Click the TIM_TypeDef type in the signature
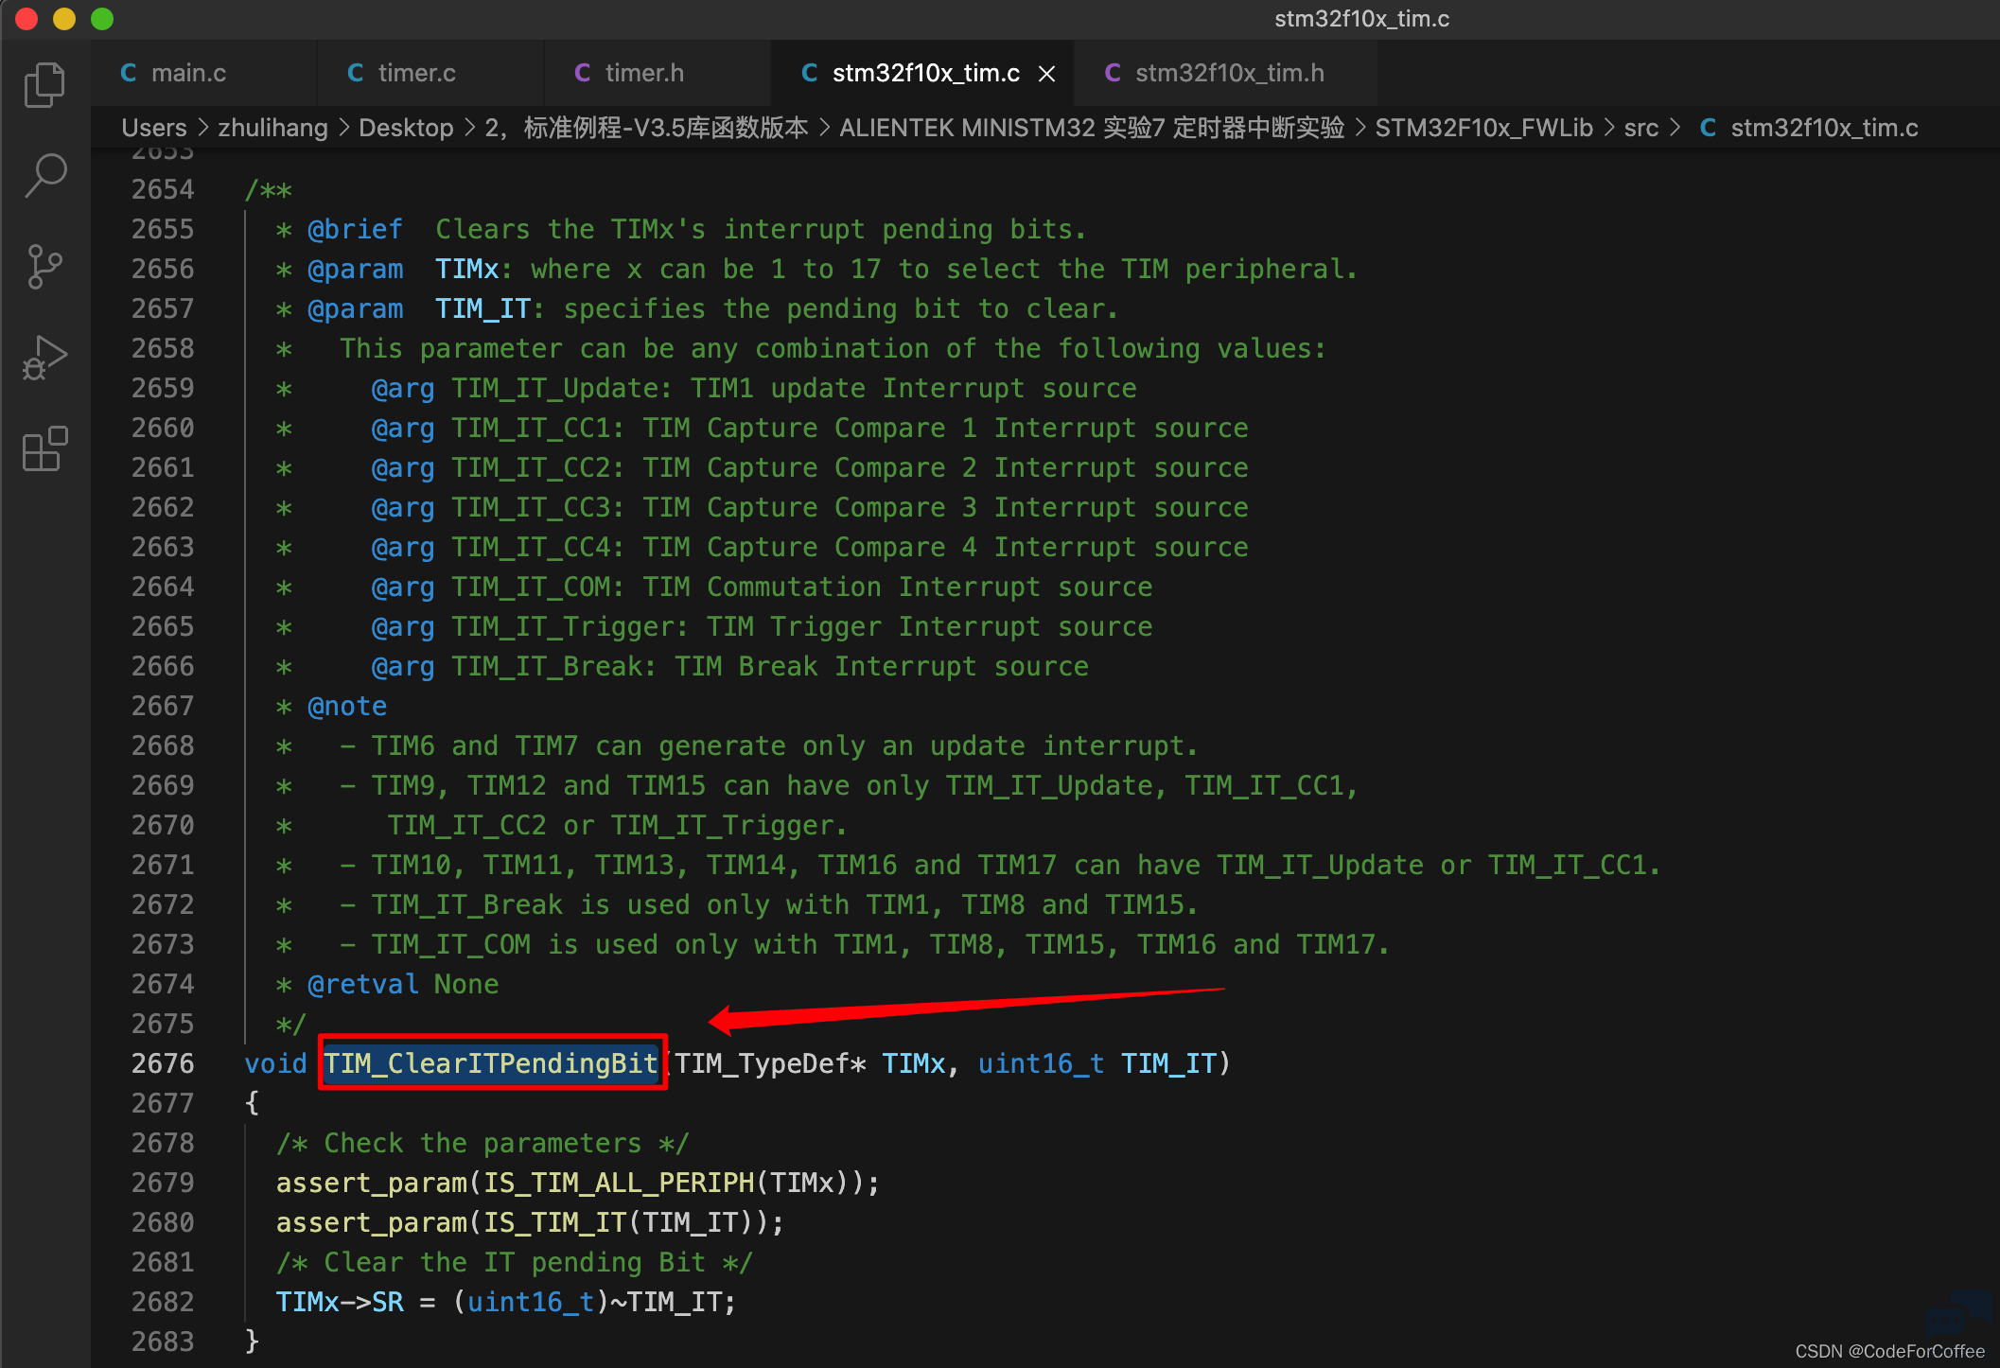Image resolution: width=2000 pixels, height=1368 pixels. point(762,1063)
